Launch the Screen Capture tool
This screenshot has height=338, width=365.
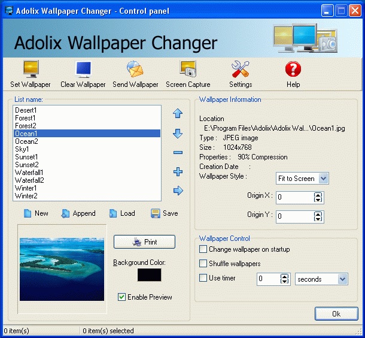pos(188,70)
